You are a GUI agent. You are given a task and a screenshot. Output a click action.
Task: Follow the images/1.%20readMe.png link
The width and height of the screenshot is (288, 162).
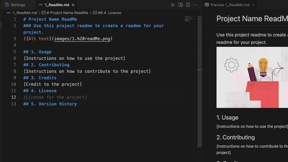point(82,39)
